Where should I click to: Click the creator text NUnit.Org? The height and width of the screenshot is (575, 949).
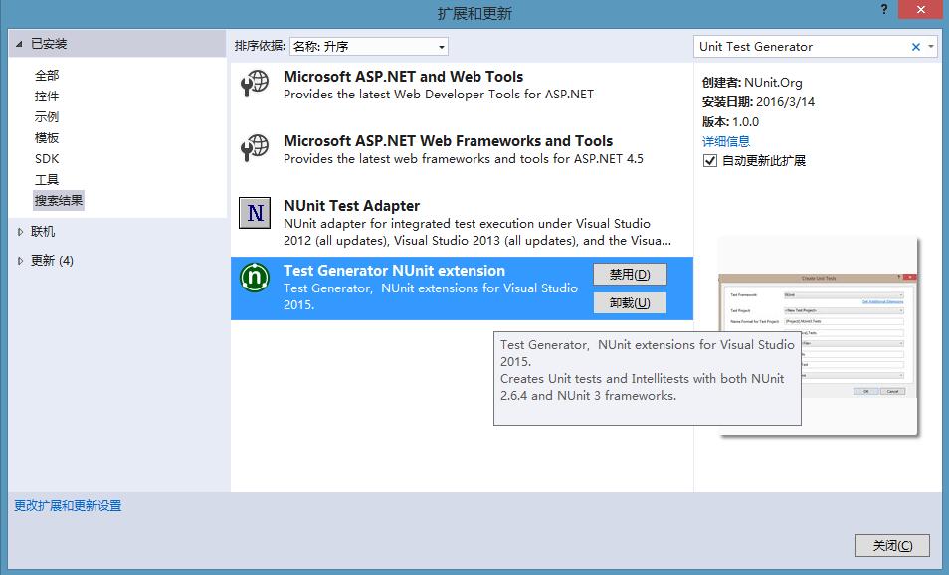[x=773, y=83]
